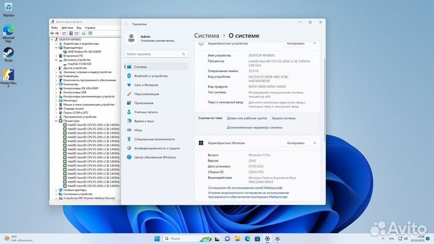434x244 pixels.
Task: Open Игры settings section
Action: [x=156, y=130]
